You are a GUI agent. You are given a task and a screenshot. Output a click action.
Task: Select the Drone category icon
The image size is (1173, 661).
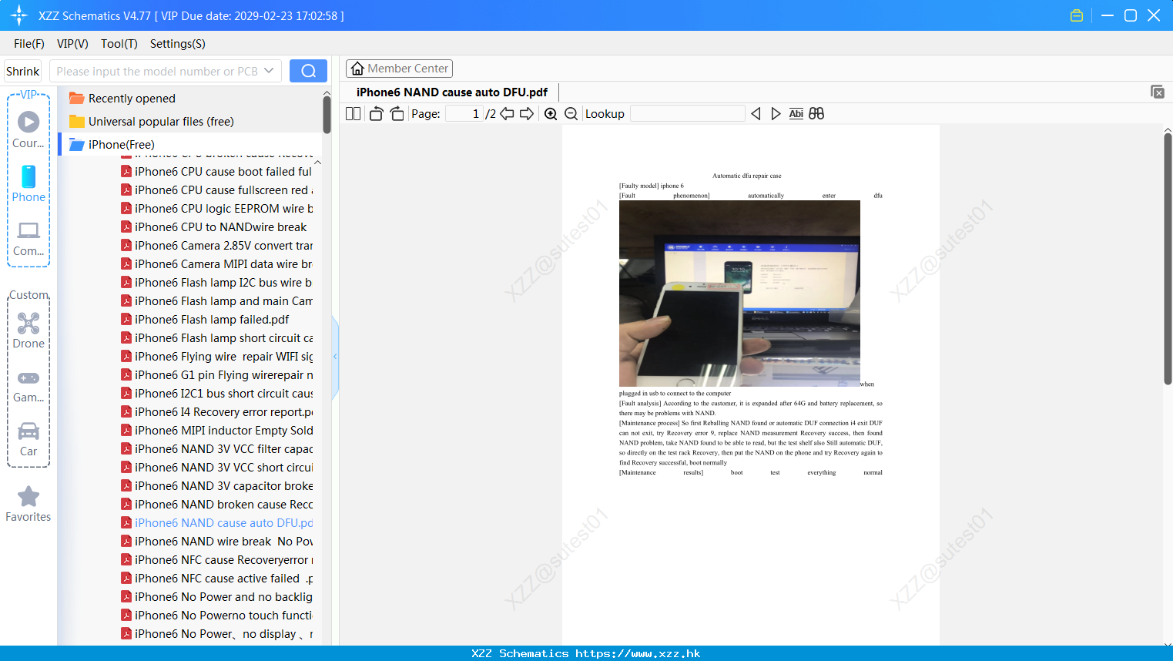[x=28, y=323]
